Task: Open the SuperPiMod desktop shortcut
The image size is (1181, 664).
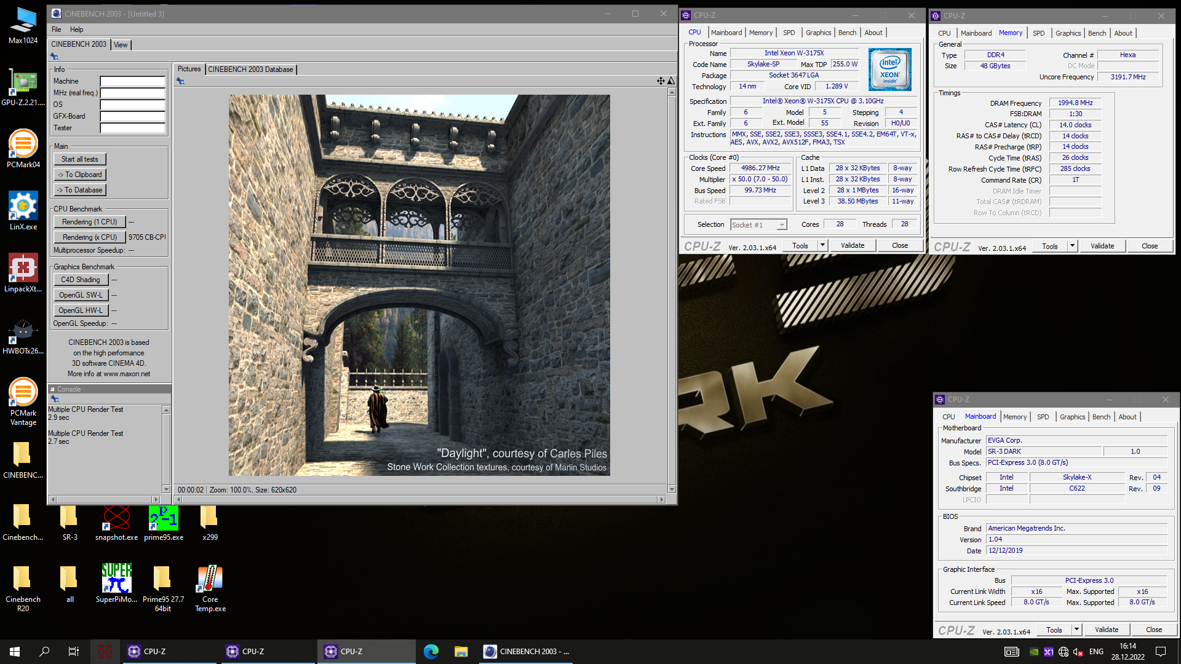Action: coord(117,583)
